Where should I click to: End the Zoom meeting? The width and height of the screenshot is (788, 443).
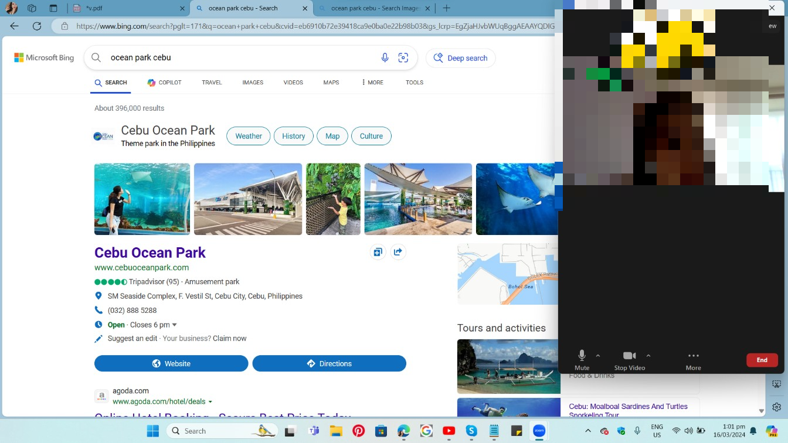762,360
